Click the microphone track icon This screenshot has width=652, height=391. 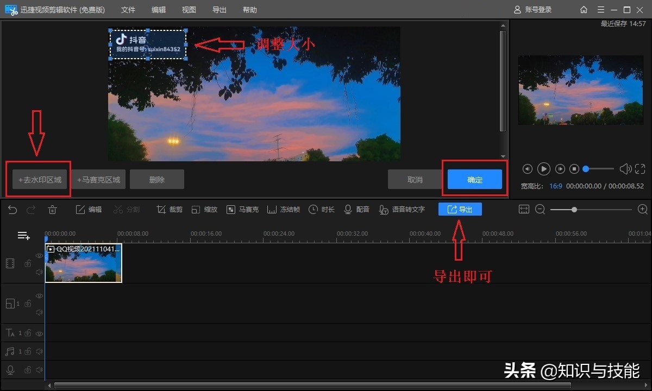click(x=10, y=370)
